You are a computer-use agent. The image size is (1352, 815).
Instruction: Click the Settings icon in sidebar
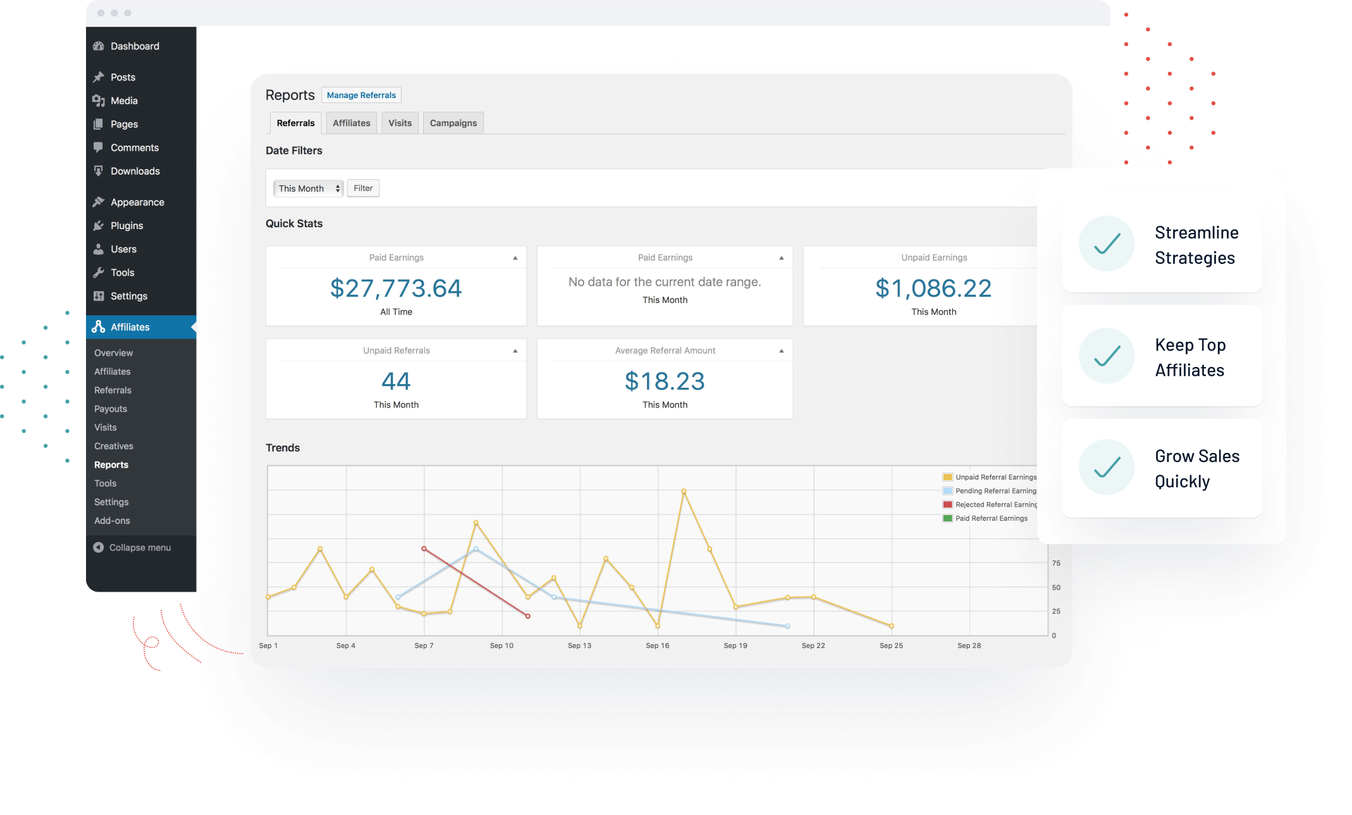click(101, 296)
